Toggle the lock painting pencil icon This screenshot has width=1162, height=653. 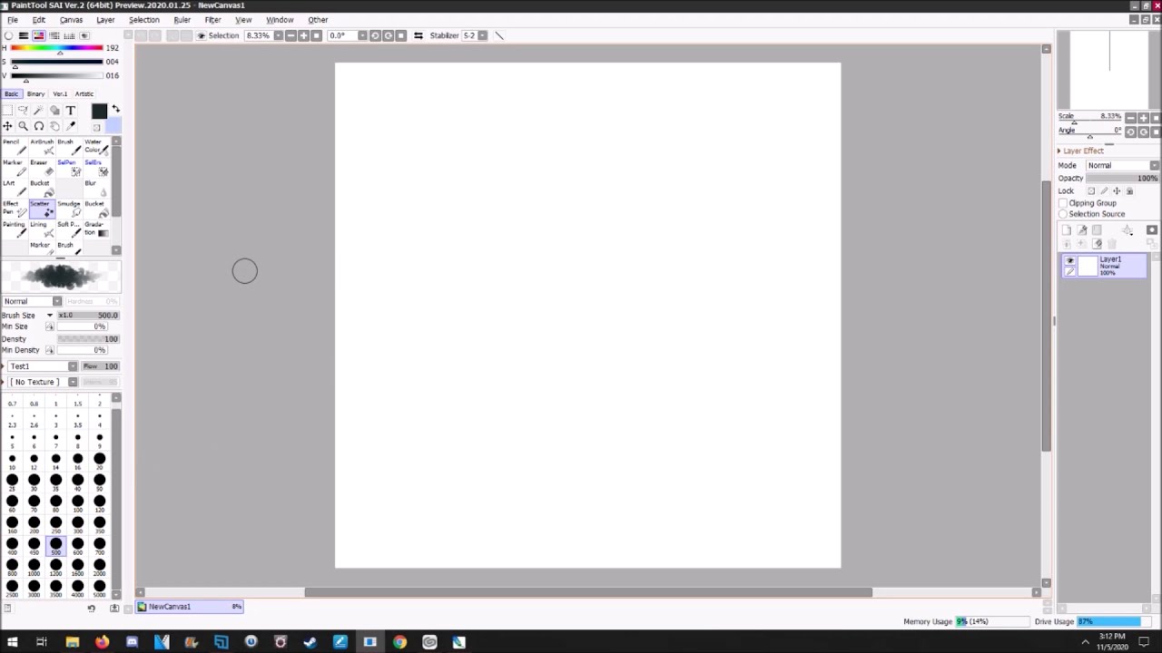click(x=1104, y=190)
